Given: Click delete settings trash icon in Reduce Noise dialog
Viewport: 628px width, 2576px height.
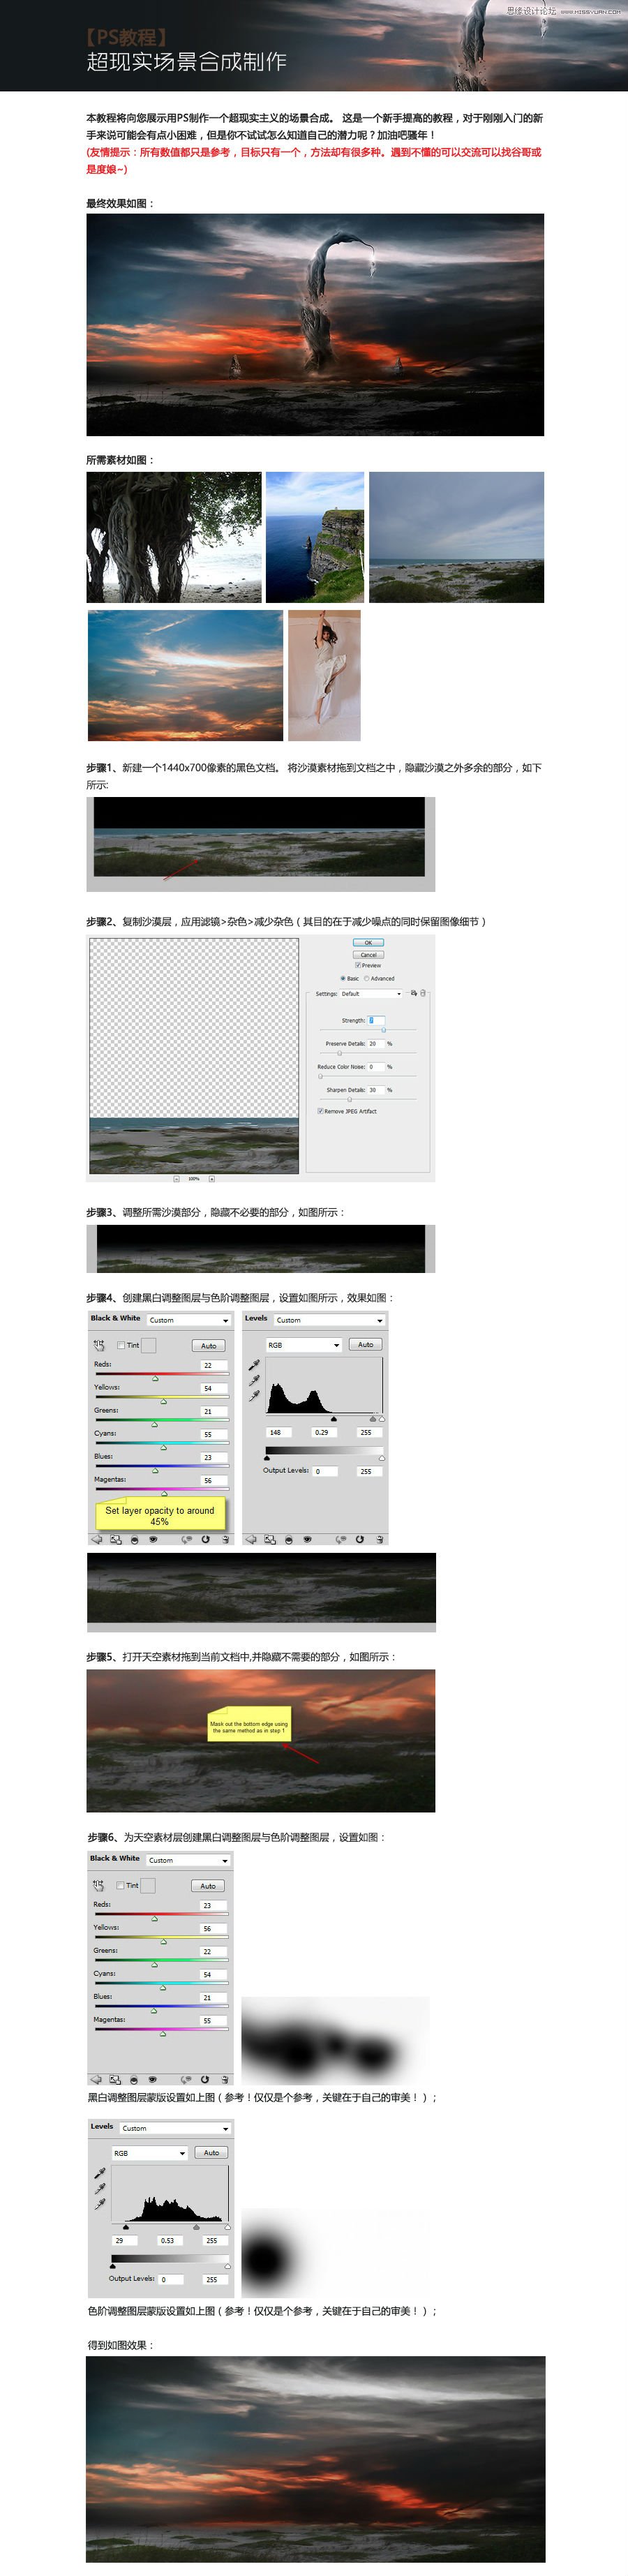Looking at the screenshot, I should click(423, 993).
